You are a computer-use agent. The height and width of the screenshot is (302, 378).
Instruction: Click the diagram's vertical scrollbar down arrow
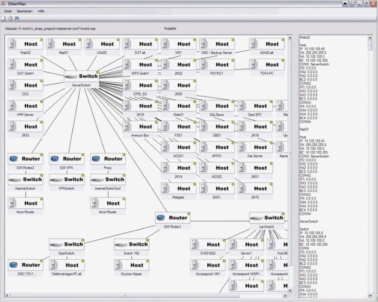[290, 291]
